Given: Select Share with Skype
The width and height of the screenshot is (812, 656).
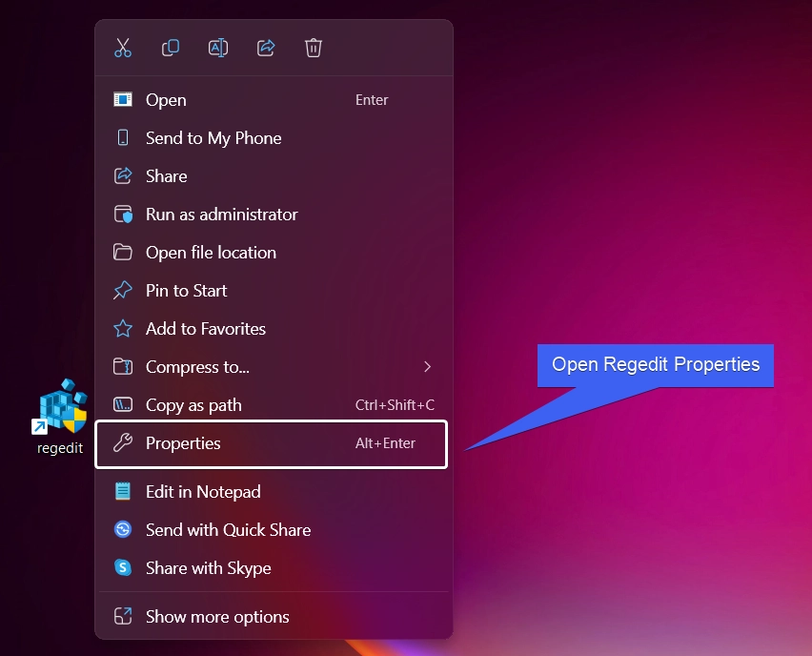Looking at the screenshot, I should (274, 568).
